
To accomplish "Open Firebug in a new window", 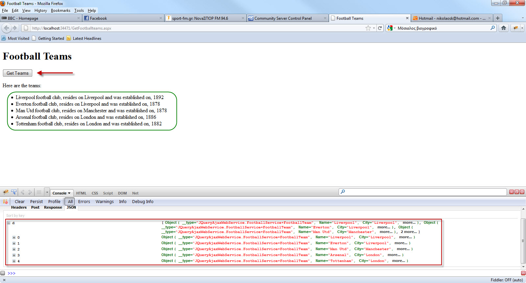I will 517,192.
